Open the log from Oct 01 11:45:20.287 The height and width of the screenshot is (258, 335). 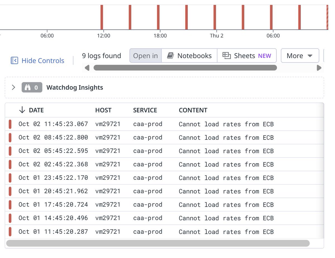(x=164, y=232)
